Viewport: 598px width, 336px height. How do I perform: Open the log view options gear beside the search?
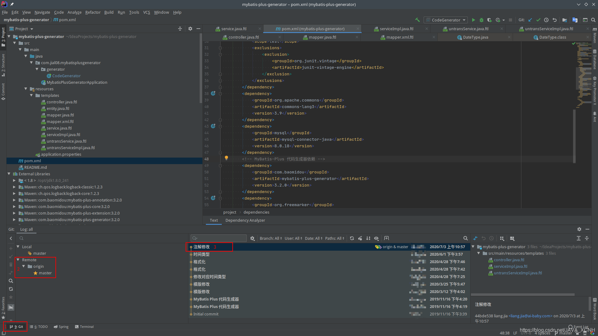[x=253, y=238]
